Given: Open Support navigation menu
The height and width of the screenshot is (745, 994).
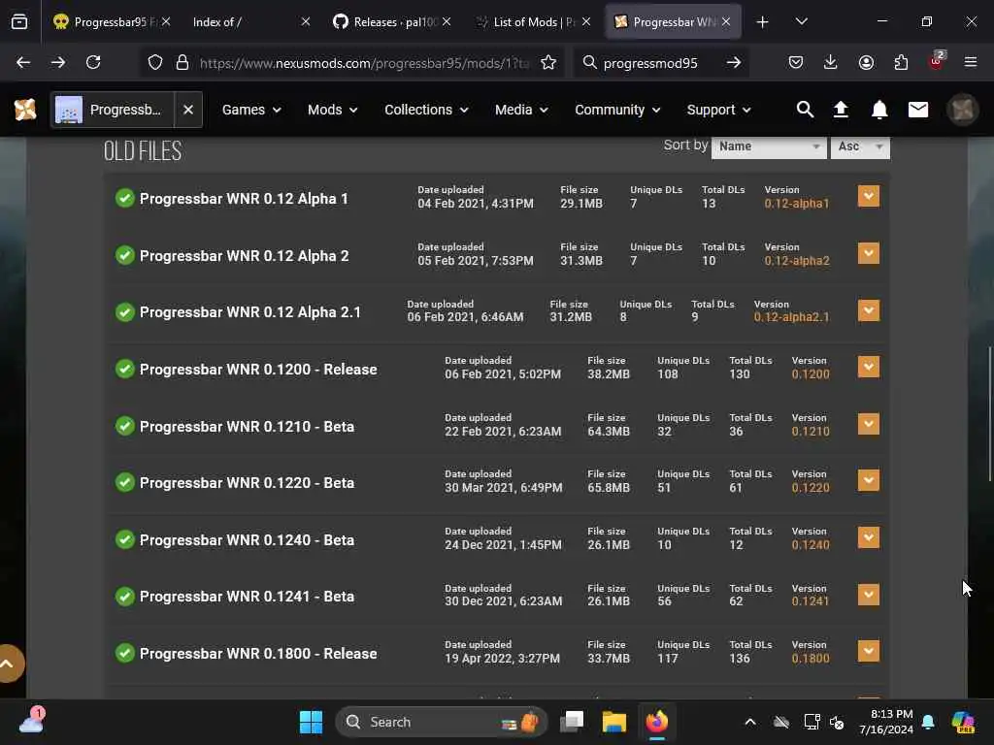Looking at the screenshot, I should click(719, 110).
